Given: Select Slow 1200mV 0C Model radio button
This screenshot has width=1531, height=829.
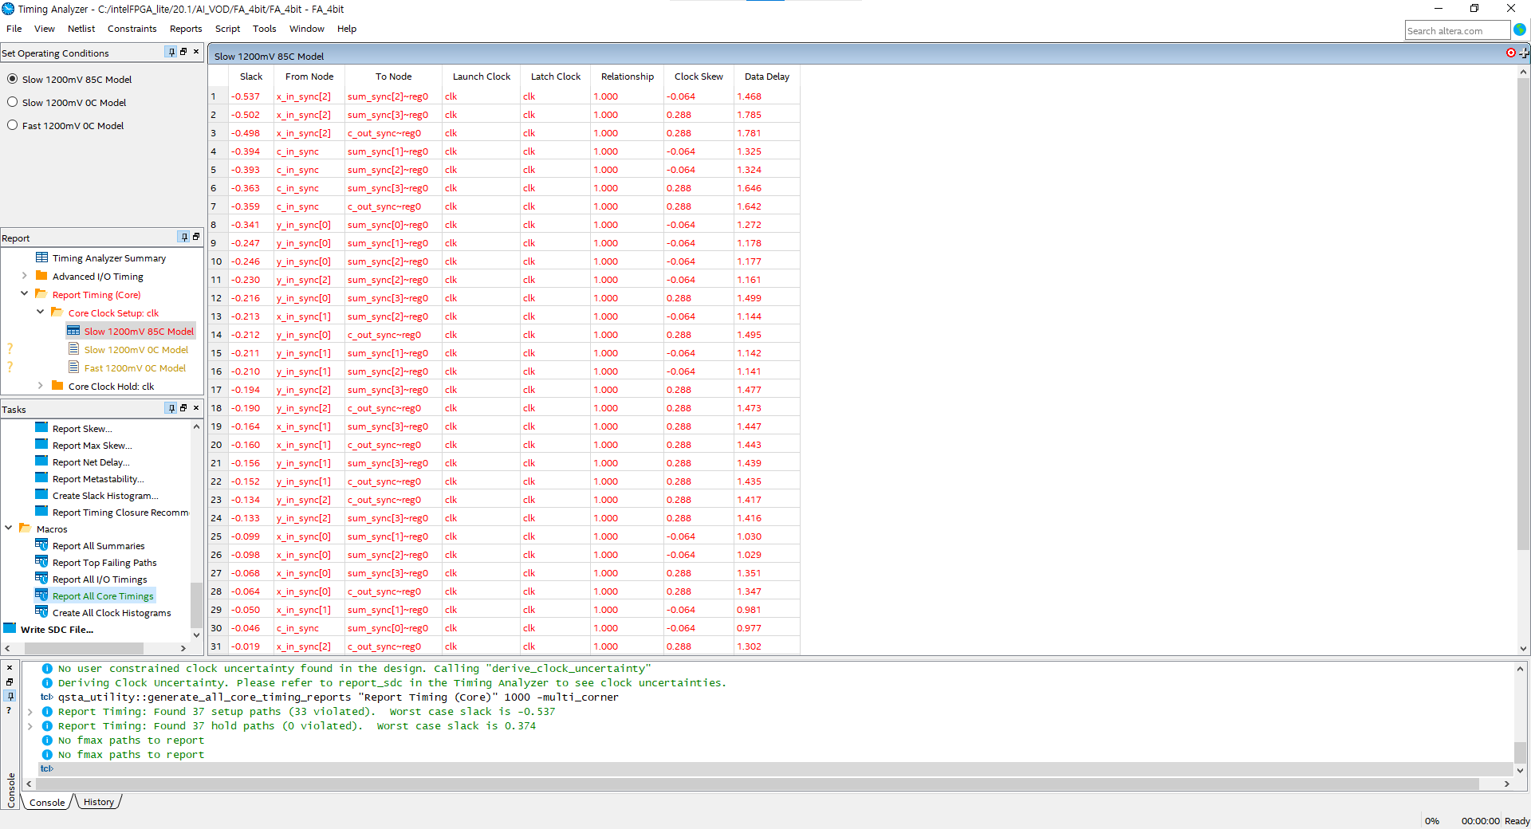Looking at the screenshot, I should (13, 102).
